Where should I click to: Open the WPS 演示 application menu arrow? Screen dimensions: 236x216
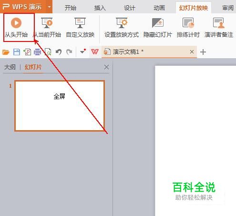pyautogui.click(x=50, y=7)
